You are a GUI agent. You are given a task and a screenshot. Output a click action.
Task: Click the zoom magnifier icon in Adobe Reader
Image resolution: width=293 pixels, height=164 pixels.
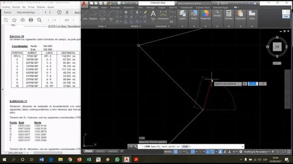click(x=39, y=20)
